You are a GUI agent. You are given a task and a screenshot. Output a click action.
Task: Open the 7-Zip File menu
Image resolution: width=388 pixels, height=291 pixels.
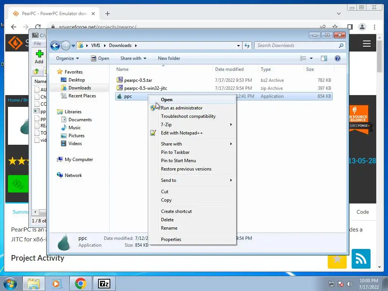(38, 44)
